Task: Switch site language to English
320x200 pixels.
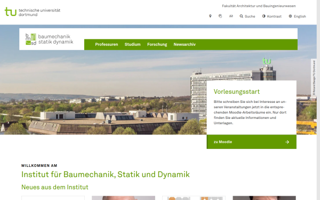Action: click(298, 17)
